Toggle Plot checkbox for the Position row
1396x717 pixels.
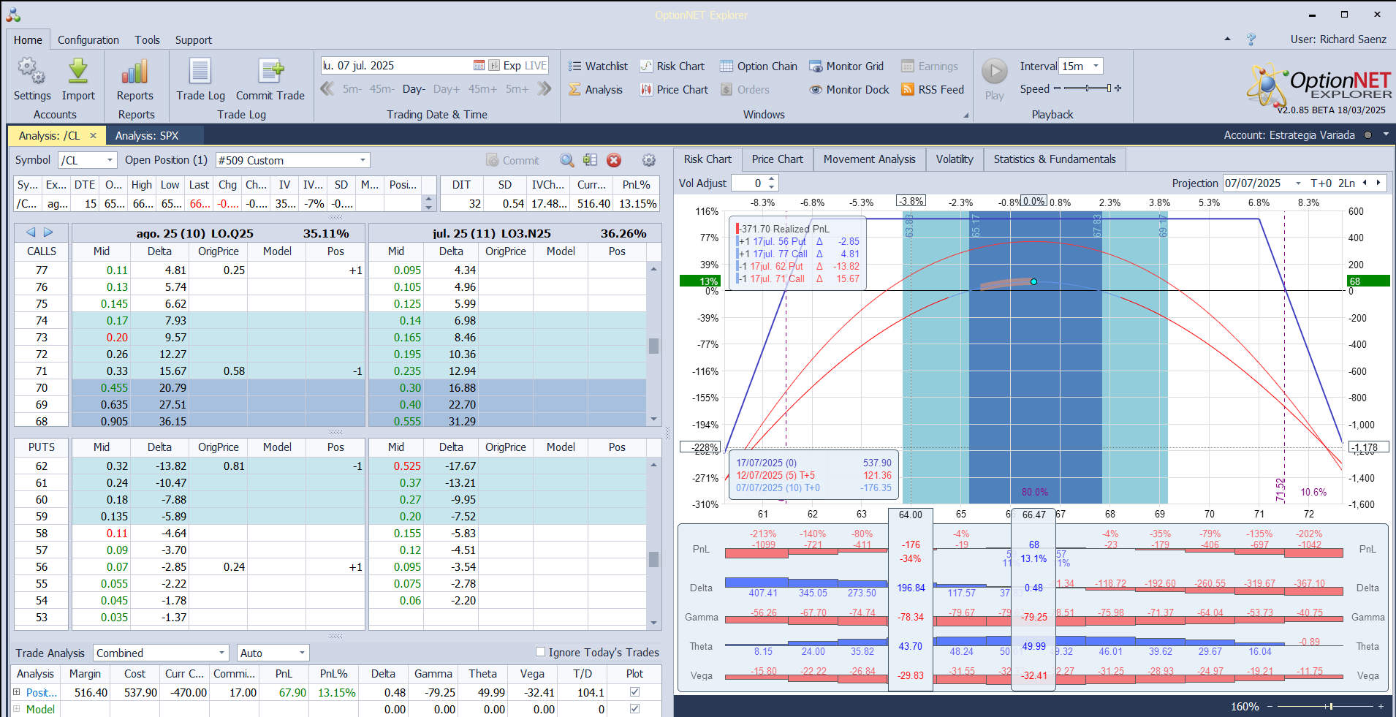(634, 691)
